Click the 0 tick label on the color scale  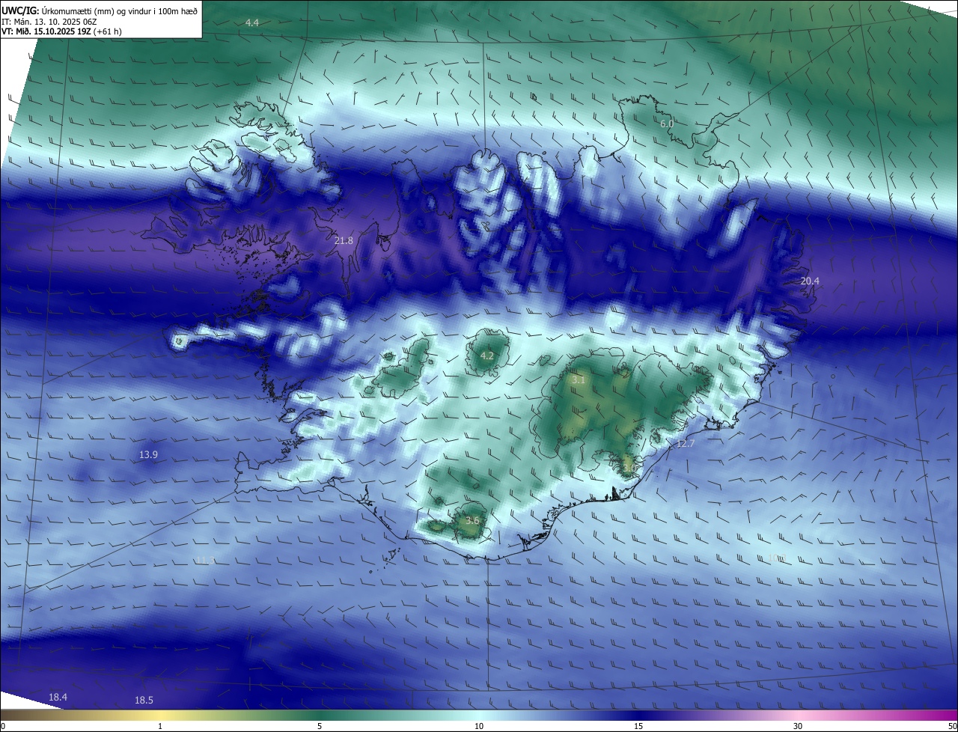(3, 726)
